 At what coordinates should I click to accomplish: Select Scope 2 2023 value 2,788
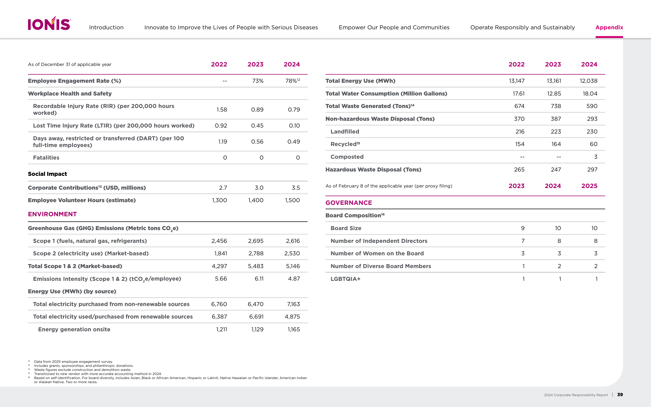click(256, 253)
